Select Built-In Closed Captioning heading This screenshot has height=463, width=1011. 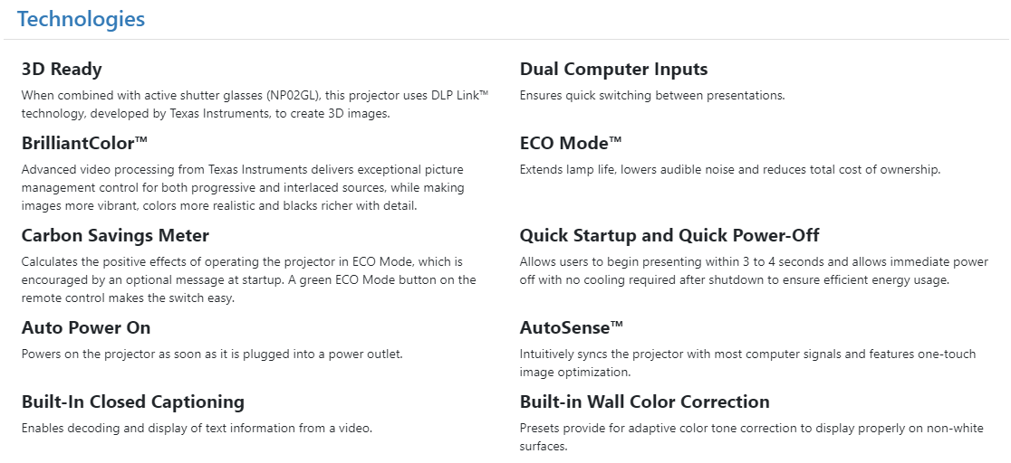pyautogui.click(x=133, y=402)
